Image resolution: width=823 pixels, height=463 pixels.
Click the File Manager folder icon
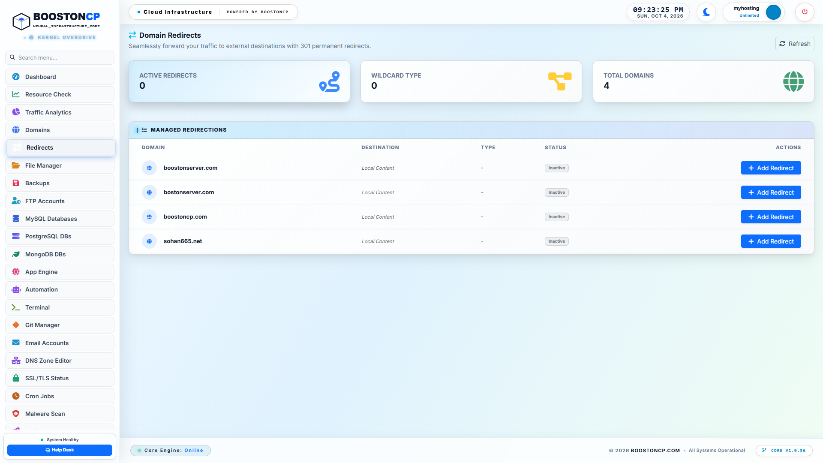tap(16, 165)
